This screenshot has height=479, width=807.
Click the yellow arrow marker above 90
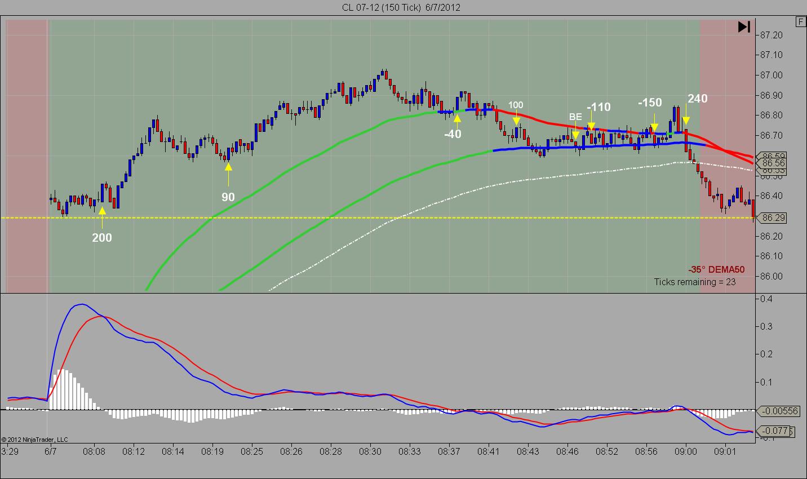(x=228, y=174)
